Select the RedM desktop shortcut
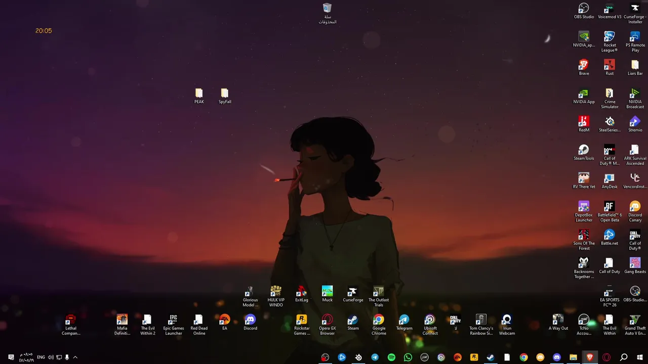 (x=584, y=124)
